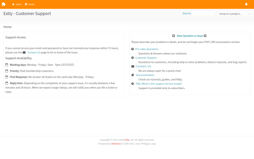Click 'Check our tutorials, guides, and FAQs.' text
Viewport: 254px width, 159px height.
[160, 80]
